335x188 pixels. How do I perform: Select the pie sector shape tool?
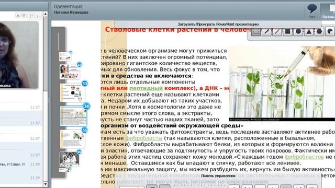(330, 31)
